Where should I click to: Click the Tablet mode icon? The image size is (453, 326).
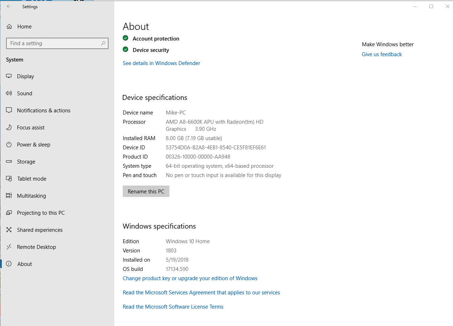[9, 179]
